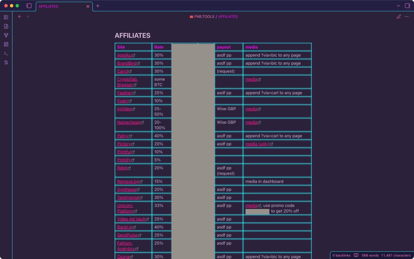Open the Ocoya link
The width and height of the screenshot is (414, 259).
click(123, 257)
